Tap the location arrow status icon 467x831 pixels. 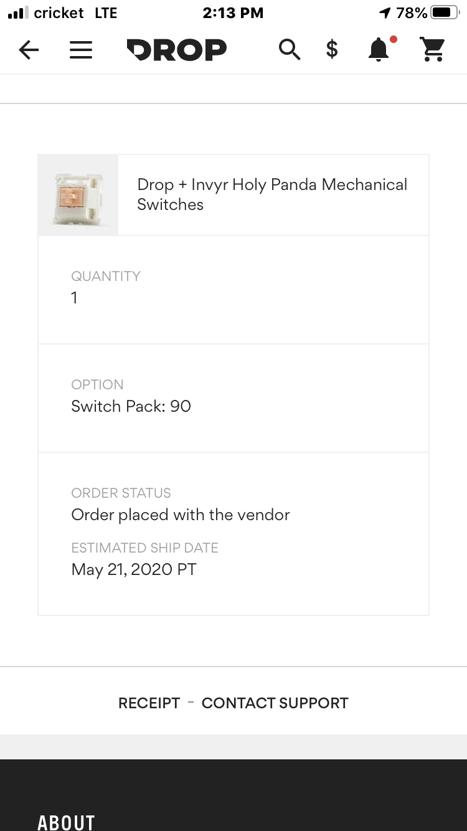coord(385,12)
